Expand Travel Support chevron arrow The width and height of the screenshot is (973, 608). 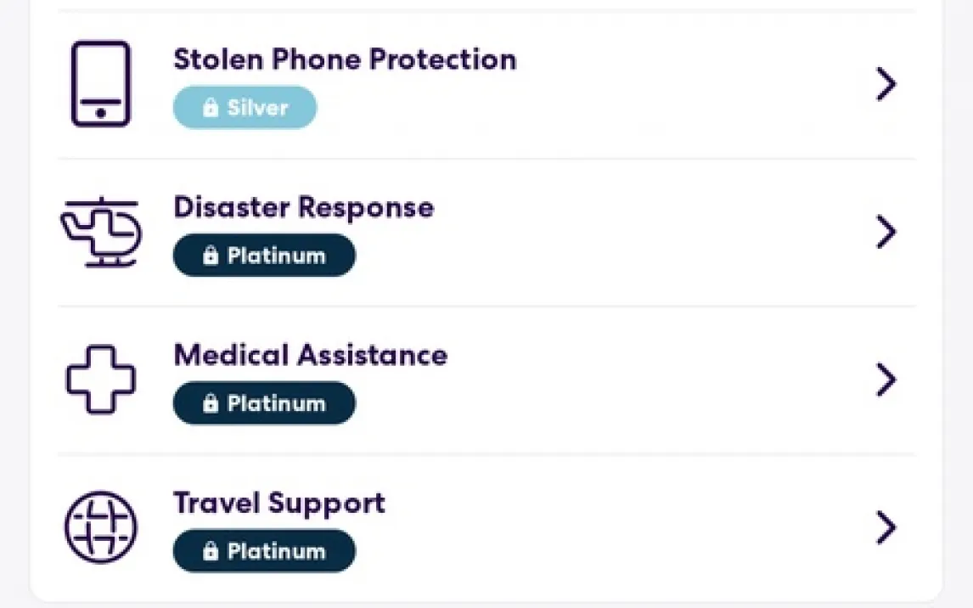tap(886, 527)
